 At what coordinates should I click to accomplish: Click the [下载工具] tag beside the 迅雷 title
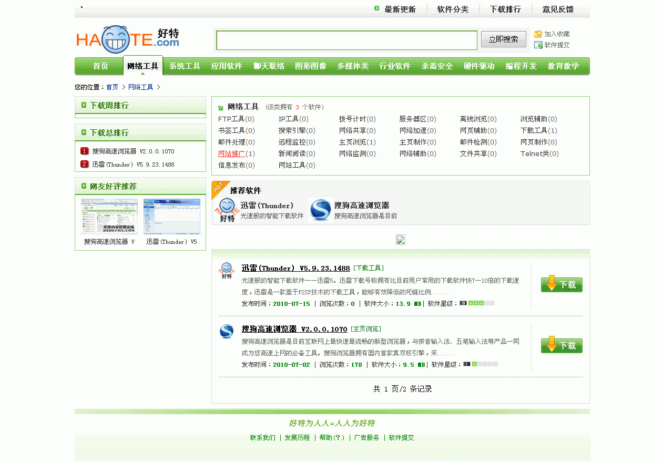click(369, 268)
